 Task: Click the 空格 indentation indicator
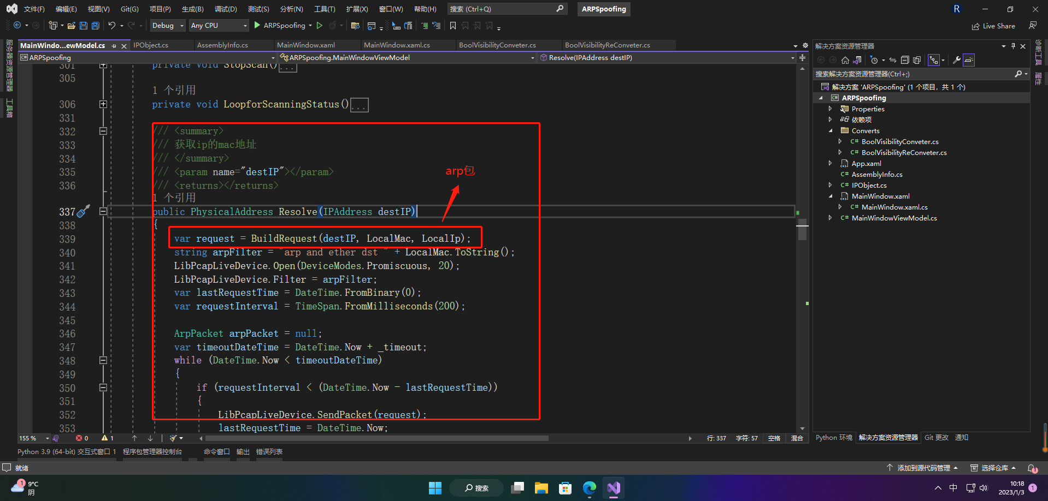(x=774, y=438)
